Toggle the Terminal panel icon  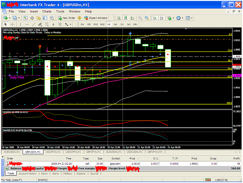tap(45, 18)
